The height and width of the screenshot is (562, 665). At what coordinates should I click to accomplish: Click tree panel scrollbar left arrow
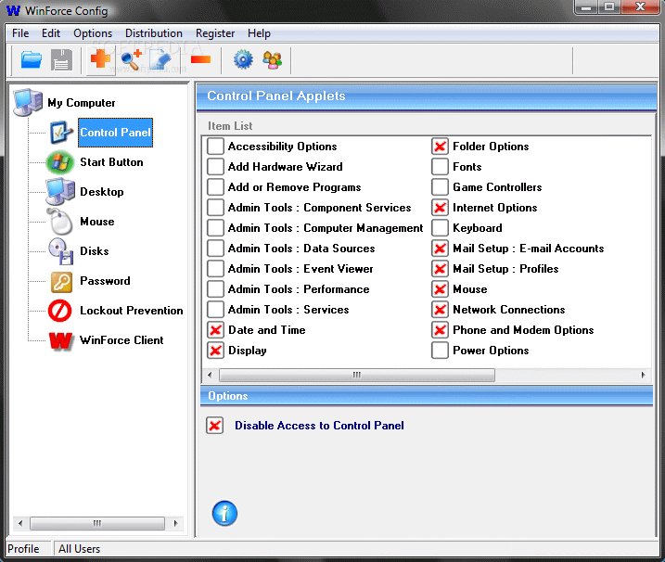[x=20, y=523]
